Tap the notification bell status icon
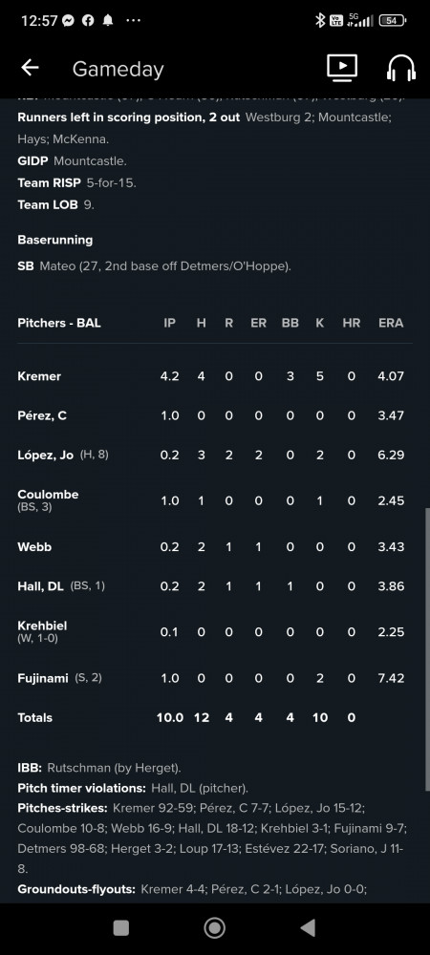Image resolution: width=430 pixels, height=955 pixels. pyautogui.click(x=108, y=20)
